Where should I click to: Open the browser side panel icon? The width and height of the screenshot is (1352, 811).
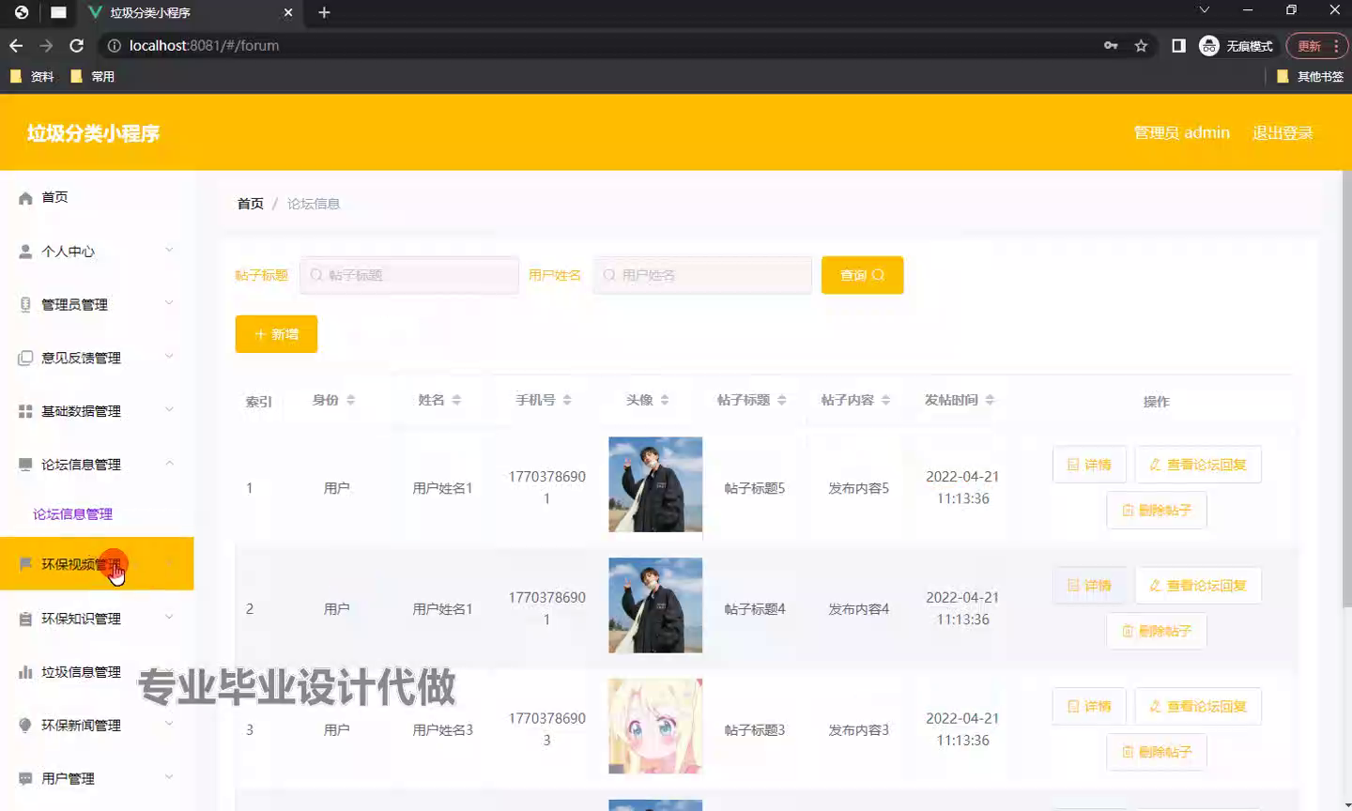point(1178,45)
